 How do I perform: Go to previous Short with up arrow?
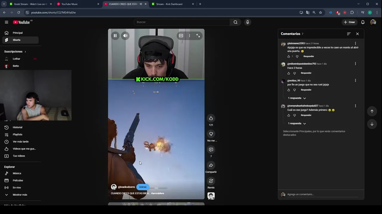pos(372,111)
